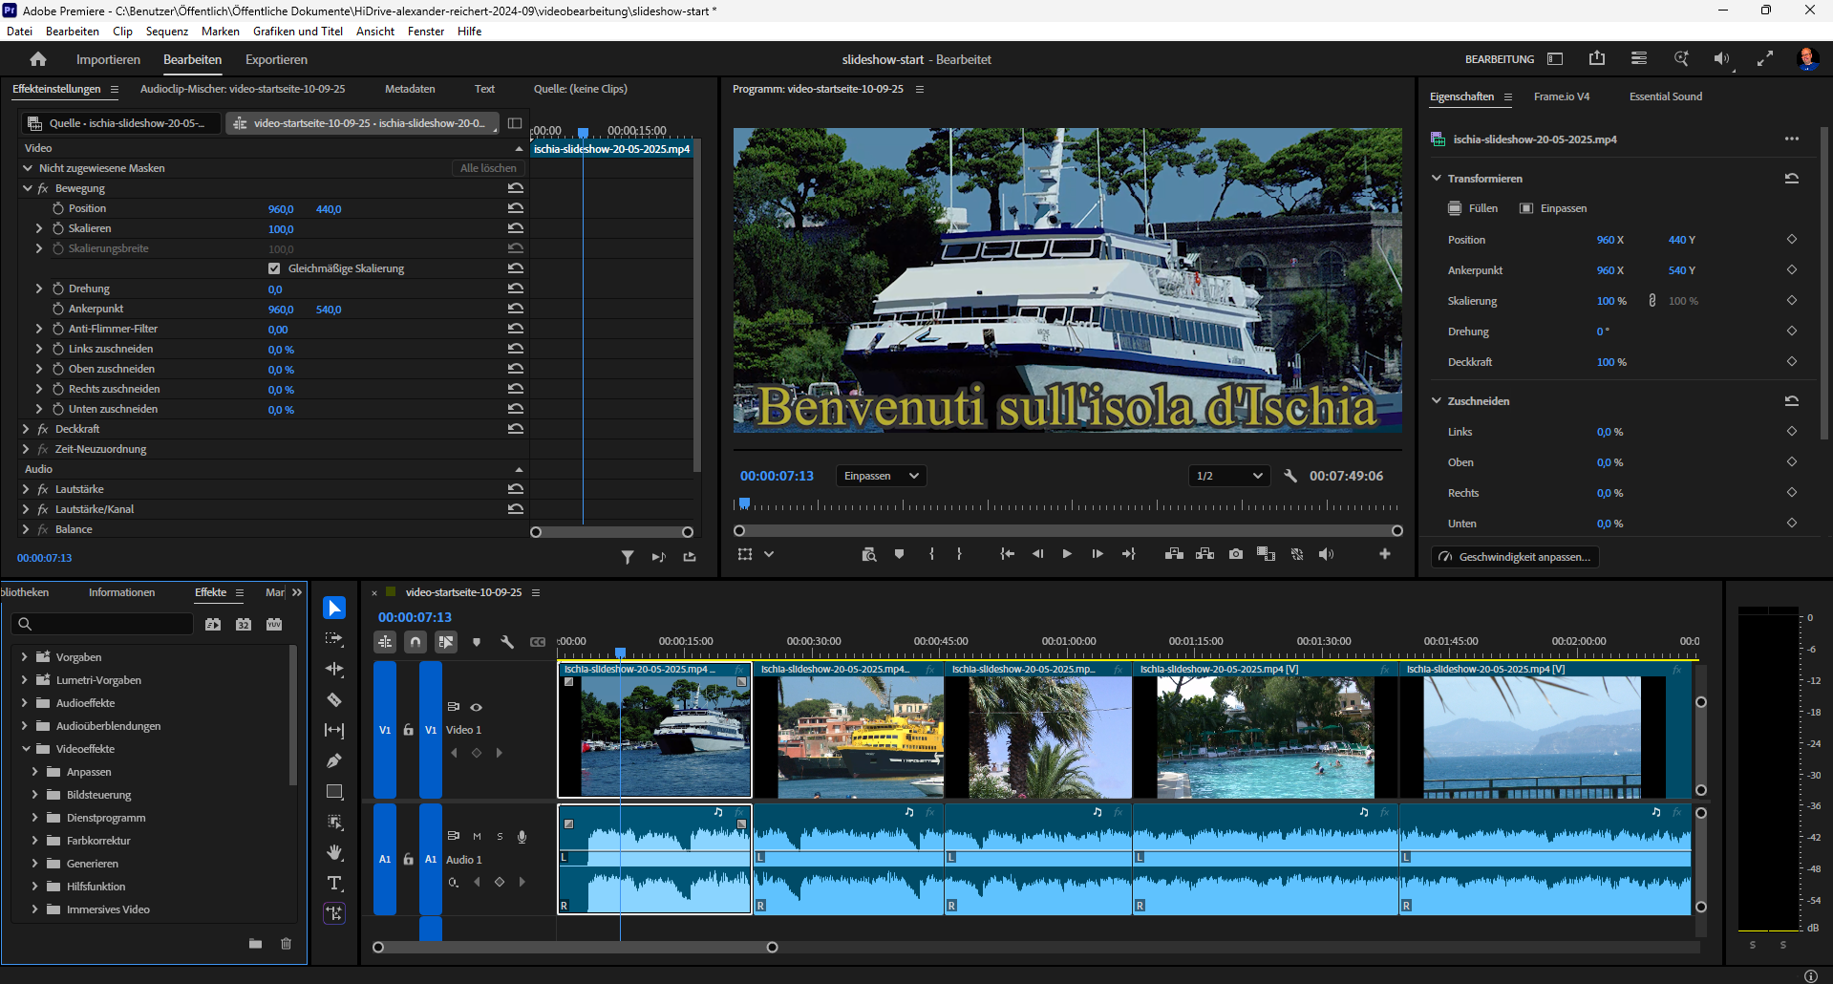This screenshot has height=984, width=1833.
Task: Select the Ripple Edit tool
Action: (334, 670)
